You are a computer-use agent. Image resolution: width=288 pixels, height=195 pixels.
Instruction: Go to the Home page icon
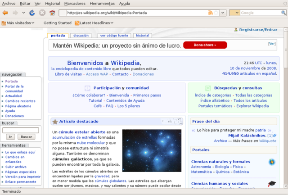(x=52, y=13)
